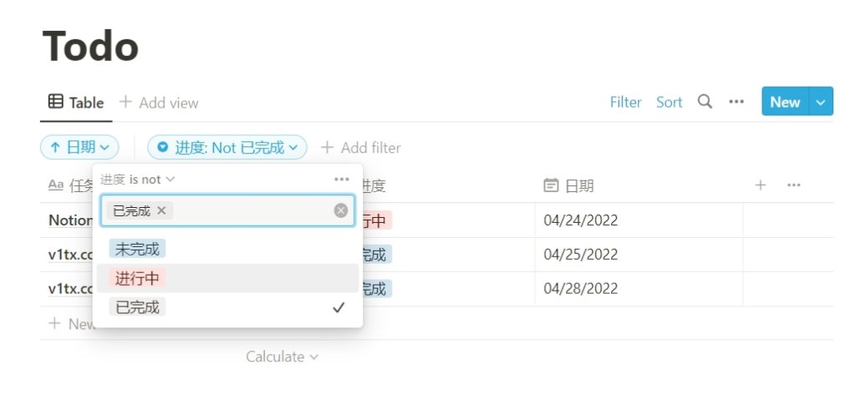Viewport: 856px width, 415px height.
Task: Open the 进度: Not 已完成 filter dropdown
Action: 227,147
